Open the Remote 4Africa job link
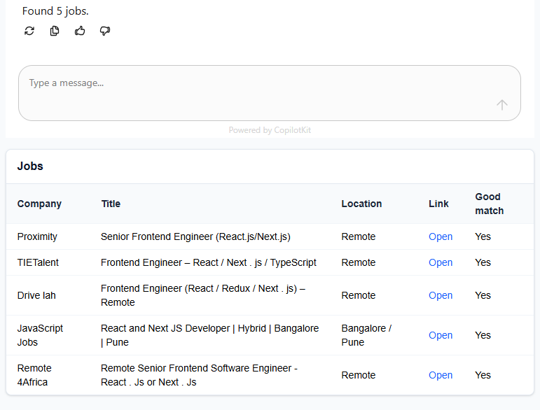This screenshot has height=410, width=540. point(441,375)
